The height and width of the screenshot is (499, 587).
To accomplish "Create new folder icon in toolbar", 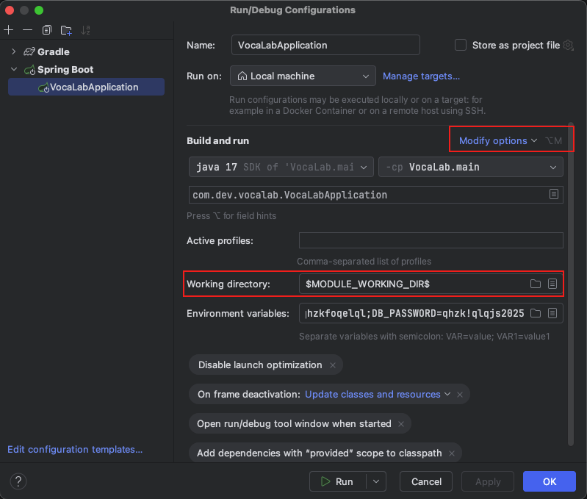I will [66, 30].
